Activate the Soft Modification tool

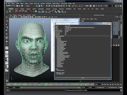tap(7, 41)
